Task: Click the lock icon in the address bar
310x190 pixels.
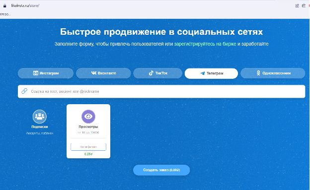Action: point(5,6)
